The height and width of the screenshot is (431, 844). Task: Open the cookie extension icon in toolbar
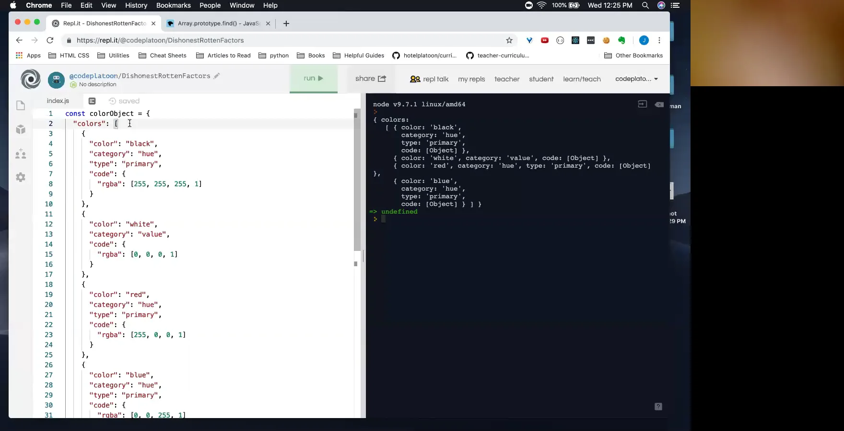tap(606, 41)
